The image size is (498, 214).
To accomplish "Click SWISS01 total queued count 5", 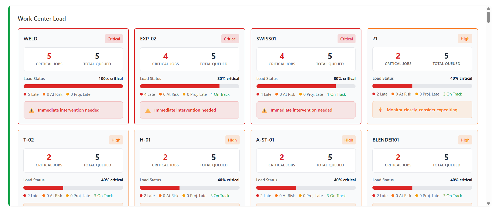I will click(x=330, y=56).
